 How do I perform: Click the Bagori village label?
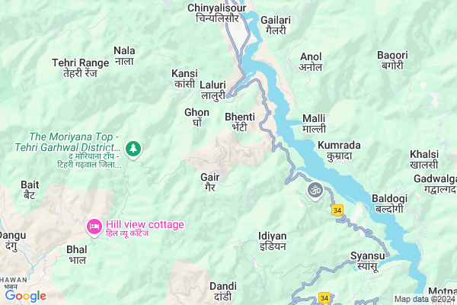tap(392, 60)
